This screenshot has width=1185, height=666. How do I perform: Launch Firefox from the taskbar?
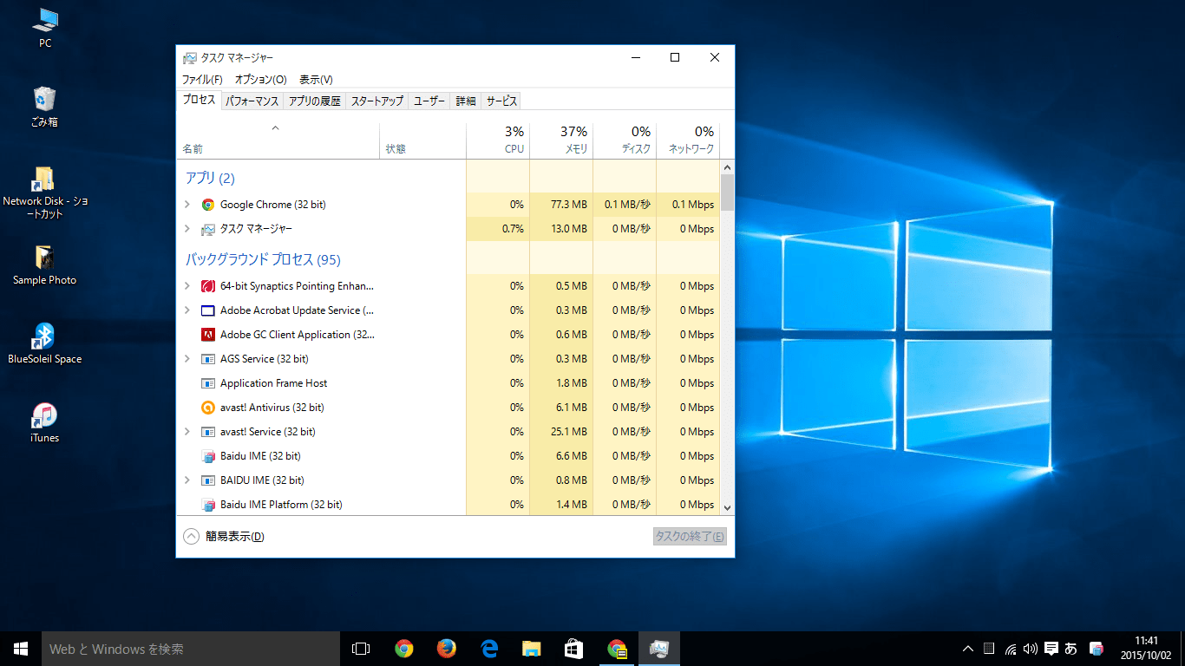[446, 649]
